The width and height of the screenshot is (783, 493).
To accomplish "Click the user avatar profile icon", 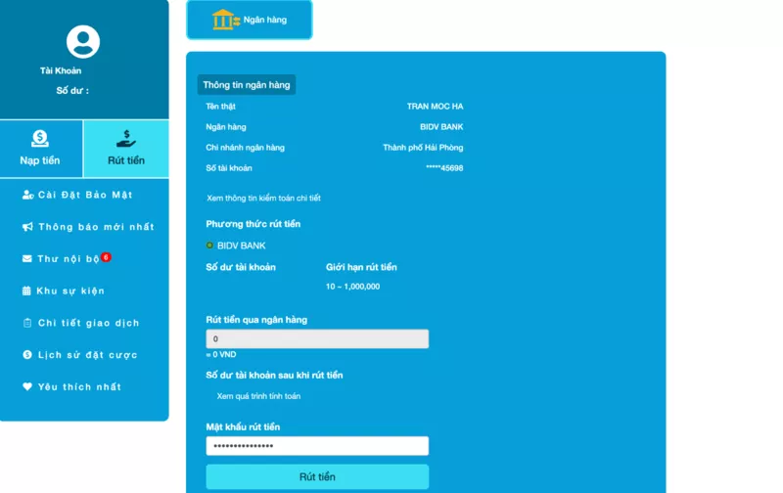I will pos(83,42).
